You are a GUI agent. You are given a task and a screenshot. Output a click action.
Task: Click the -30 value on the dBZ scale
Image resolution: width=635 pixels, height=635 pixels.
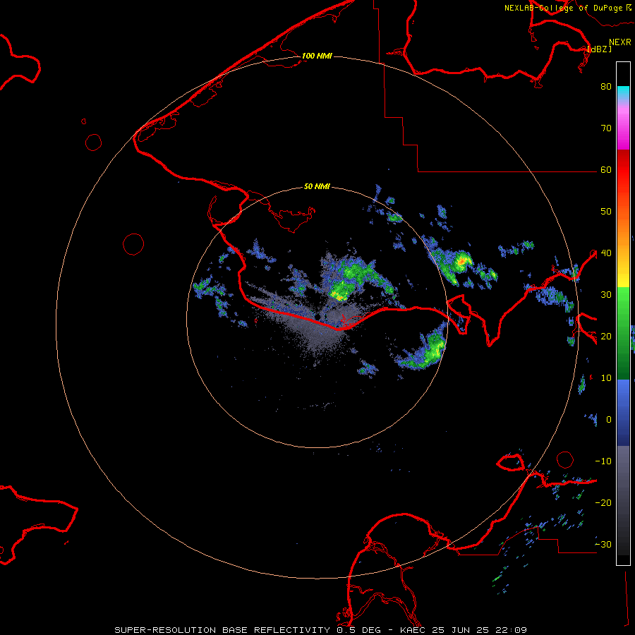click(x=603, y=545)
